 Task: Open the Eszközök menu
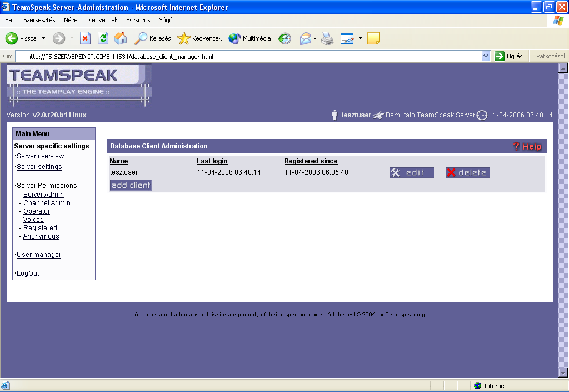pos(138,20)
